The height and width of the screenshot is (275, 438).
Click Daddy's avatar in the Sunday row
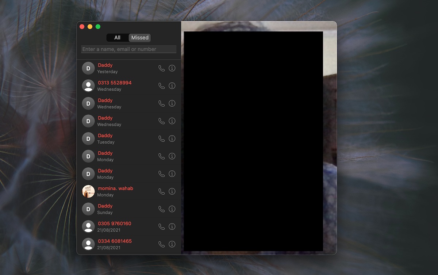pyautogui.click(x=88, y=209)
